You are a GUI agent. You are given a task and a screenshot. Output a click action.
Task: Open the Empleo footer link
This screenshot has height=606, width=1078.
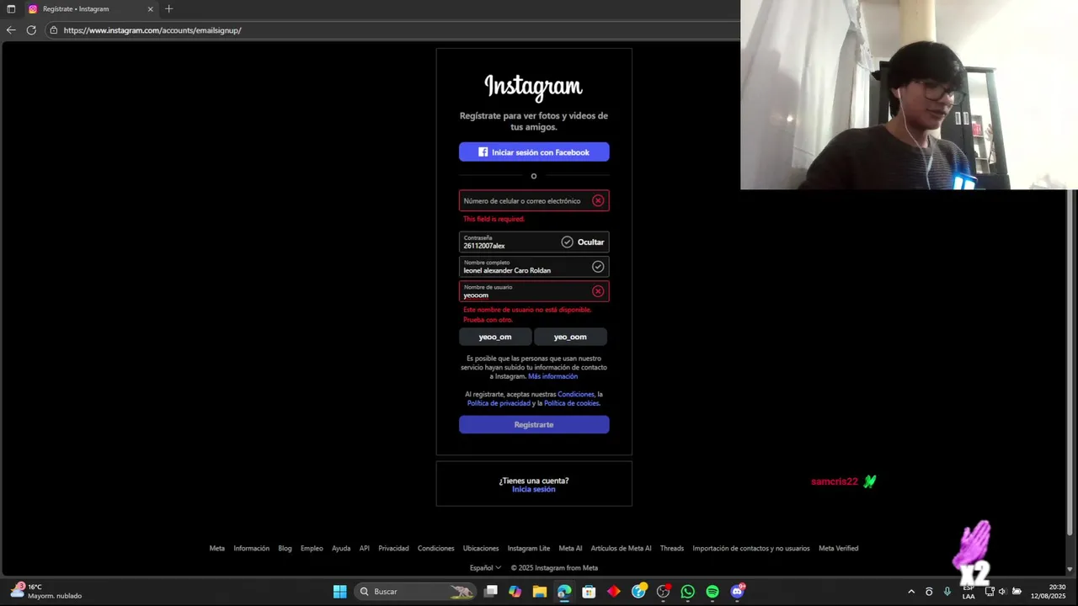(x=312, y=549)
